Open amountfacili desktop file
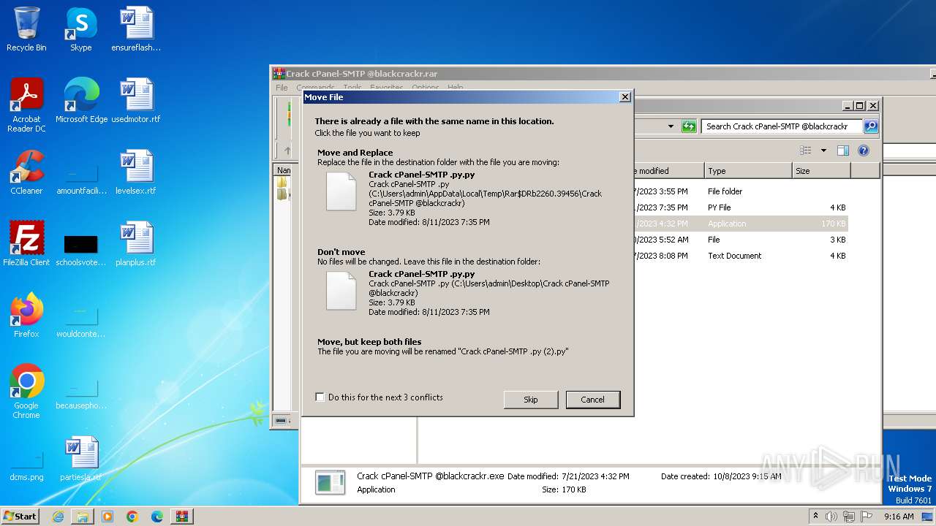This screenshot has width=936, height=526. pyautogui.click(x=81, y=178)
